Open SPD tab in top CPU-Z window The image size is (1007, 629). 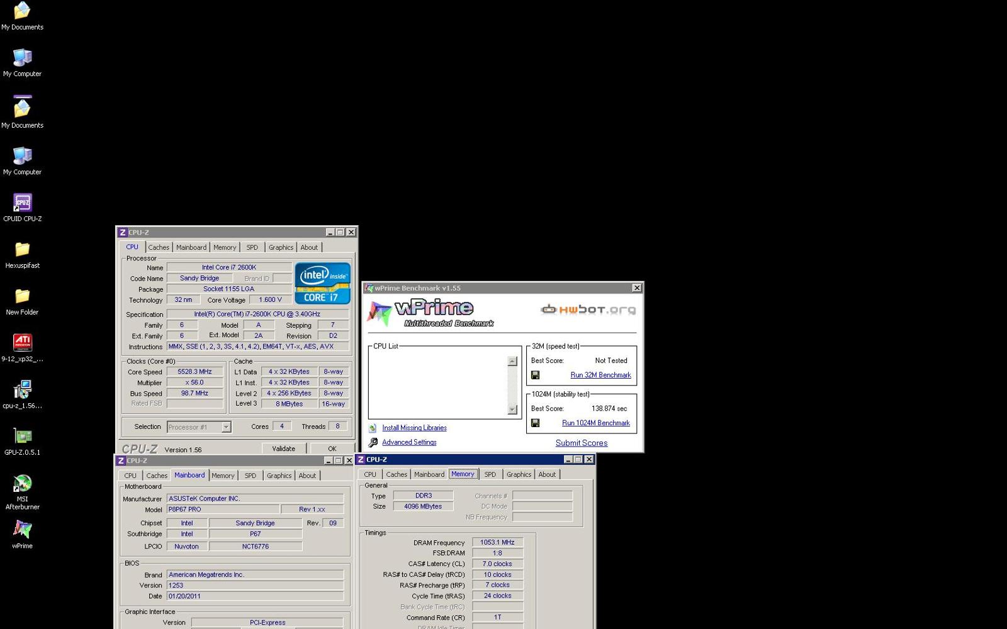[252, 247]
